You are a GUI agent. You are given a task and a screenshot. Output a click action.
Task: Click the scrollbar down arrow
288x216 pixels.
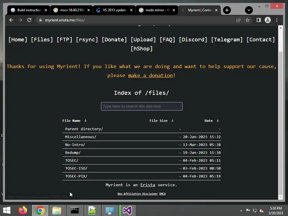point(280,197)
